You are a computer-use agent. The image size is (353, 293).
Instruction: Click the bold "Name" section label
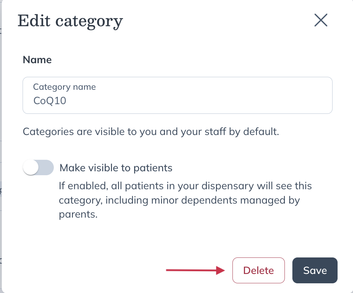pos(37,60)
